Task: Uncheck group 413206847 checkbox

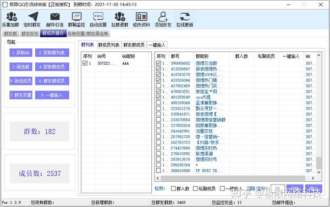Action: pos(158,68)
